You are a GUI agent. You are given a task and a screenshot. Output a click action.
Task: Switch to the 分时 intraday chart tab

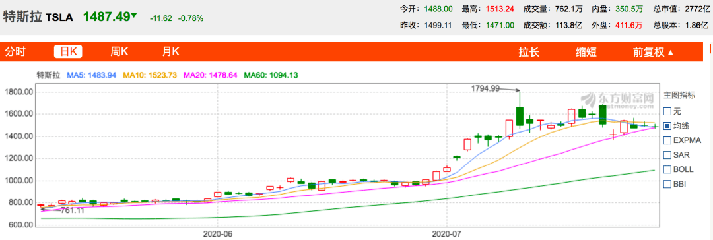click(x=15, y=52)
